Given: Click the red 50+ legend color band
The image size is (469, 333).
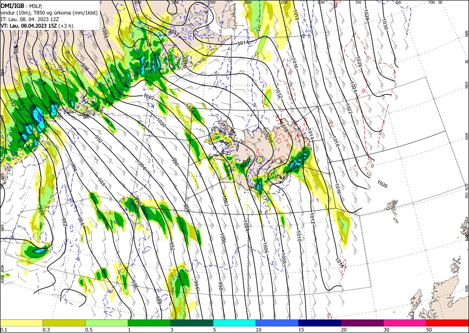Looking at the screenshot, I should tap(447, 323).
